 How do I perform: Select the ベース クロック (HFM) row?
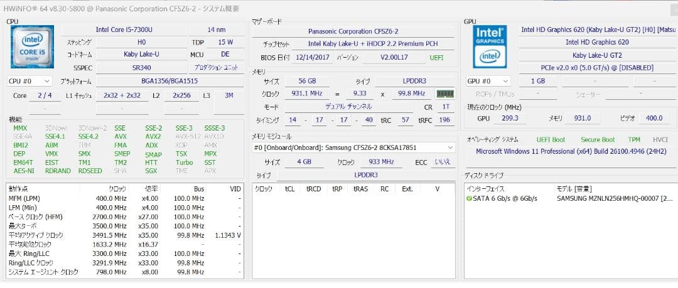125,216
